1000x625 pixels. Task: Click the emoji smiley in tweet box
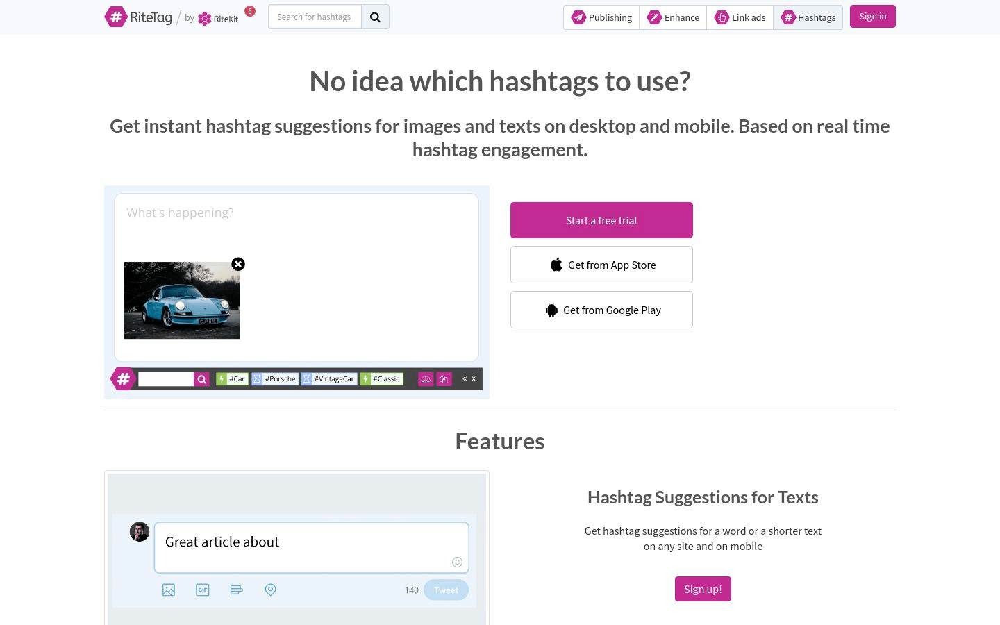(457, 562)
